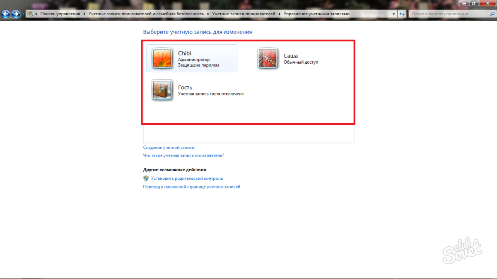This screenshot has width=497, height=279.
Task: Open Что такое учетная запись пользователя link
Action: tap(183, 155)
